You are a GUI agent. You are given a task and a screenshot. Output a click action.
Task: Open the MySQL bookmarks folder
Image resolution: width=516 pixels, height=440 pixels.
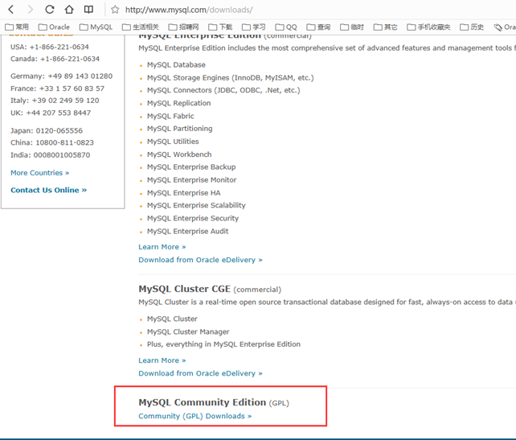96,27
